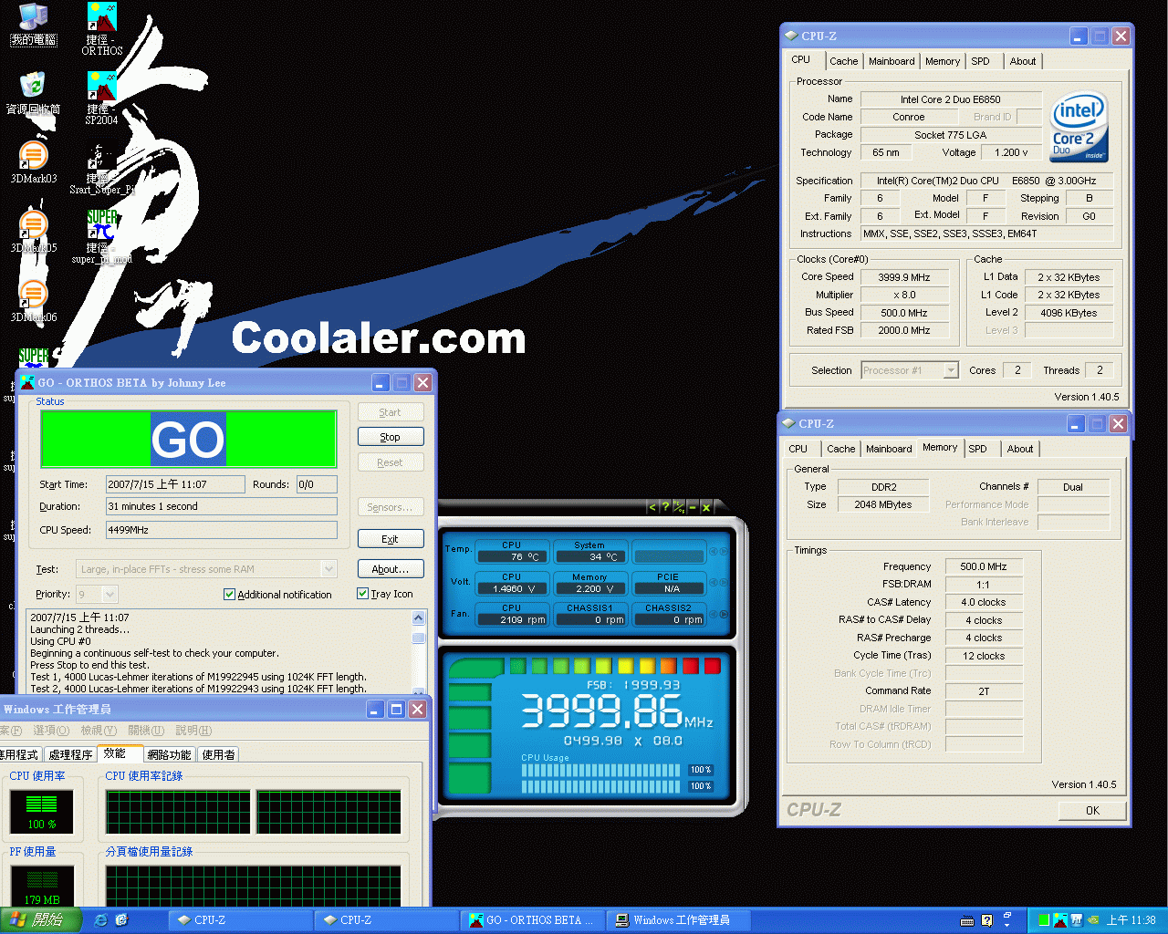Switch to Mainboard tab in upper CPU-Z
Screen dimensions: 1168x934
[892, 61]
